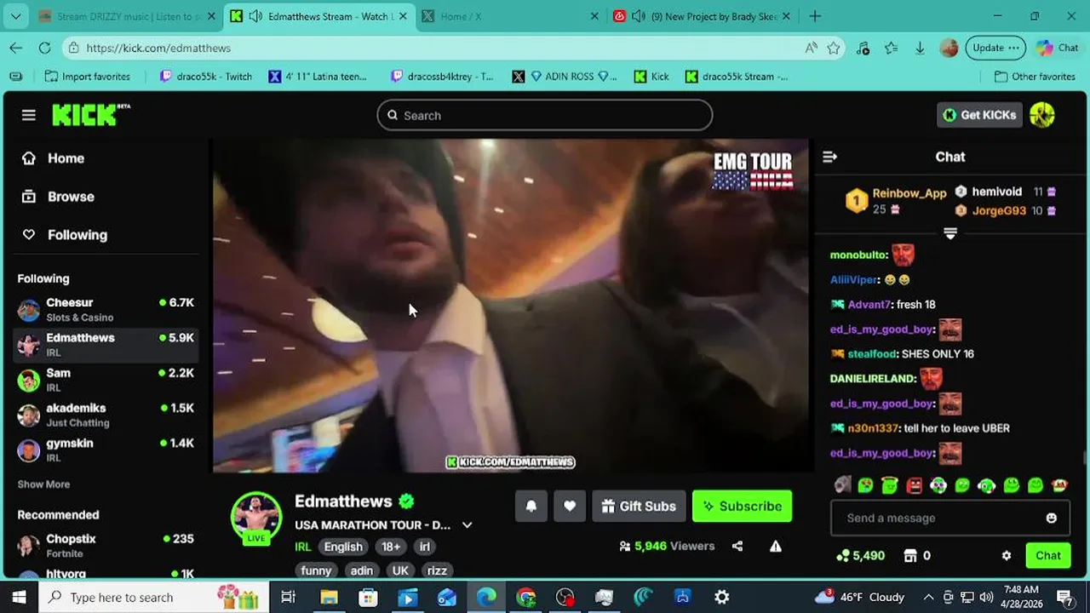The height and width of the screenshot is (613, 1090).
Task: Click the Get KICKs button
Action: coord(979,115)
